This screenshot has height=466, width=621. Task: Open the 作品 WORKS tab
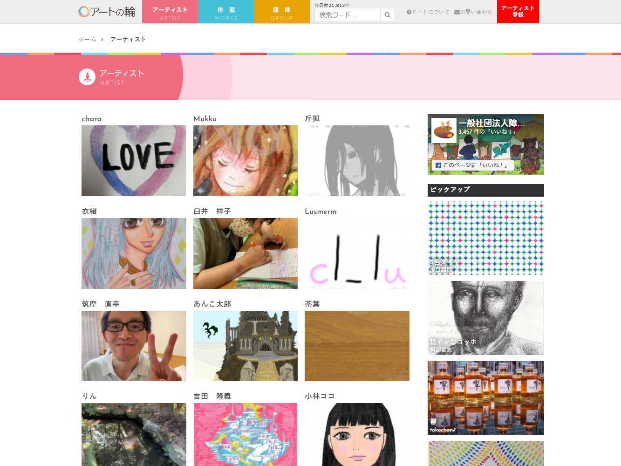coord(226,12)
